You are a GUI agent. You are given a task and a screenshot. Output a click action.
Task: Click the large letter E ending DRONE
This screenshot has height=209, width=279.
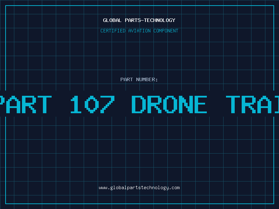click(x=201, y=104)
